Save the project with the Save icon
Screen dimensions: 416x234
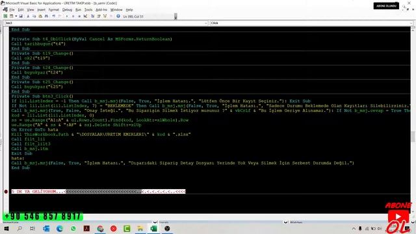21,16
